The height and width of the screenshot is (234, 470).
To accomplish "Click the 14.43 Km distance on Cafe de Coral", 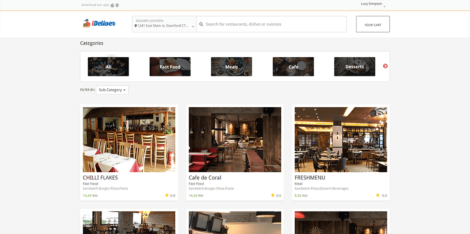I will 196,196.
